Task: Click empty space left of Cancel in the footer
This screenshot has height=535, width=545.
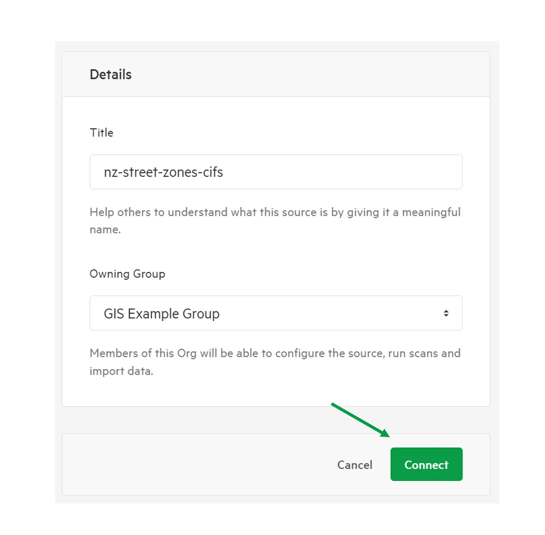Action: [198, 464]
